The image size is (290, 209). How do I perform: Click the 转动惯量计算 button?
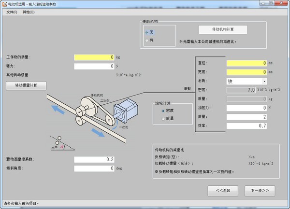tap(26, 85)
